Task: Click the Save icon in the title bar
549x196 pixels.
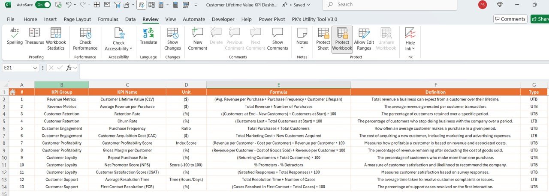Action: pos(59,5)
